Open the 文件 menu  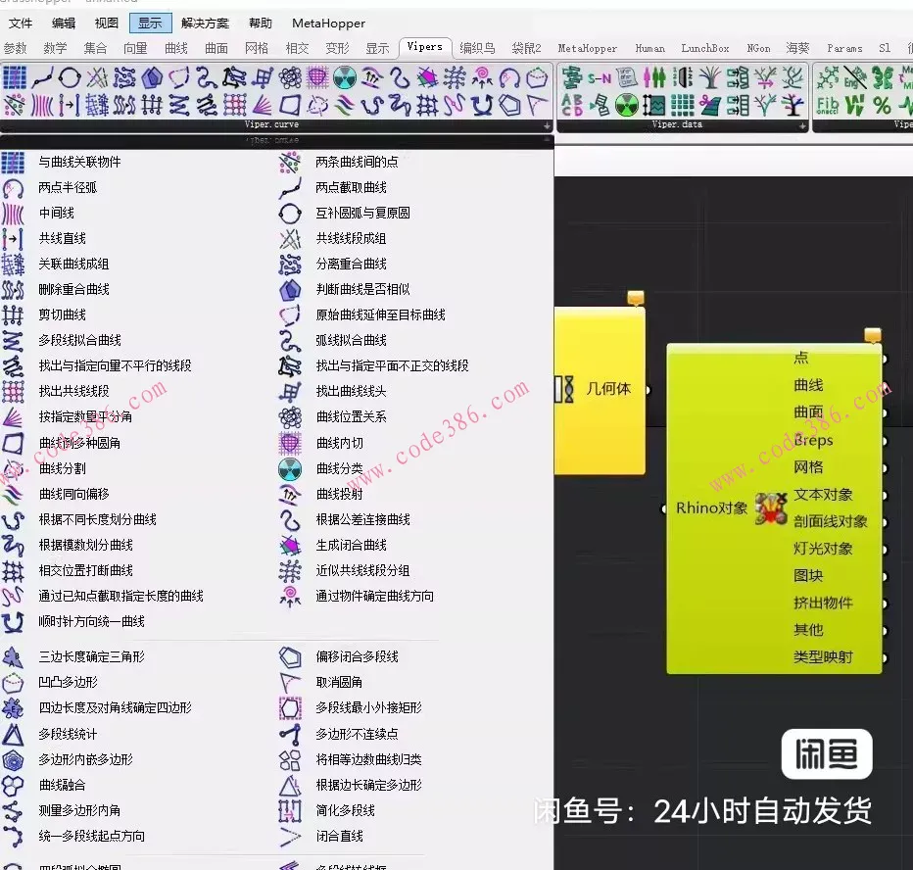[x=20, y=24]
